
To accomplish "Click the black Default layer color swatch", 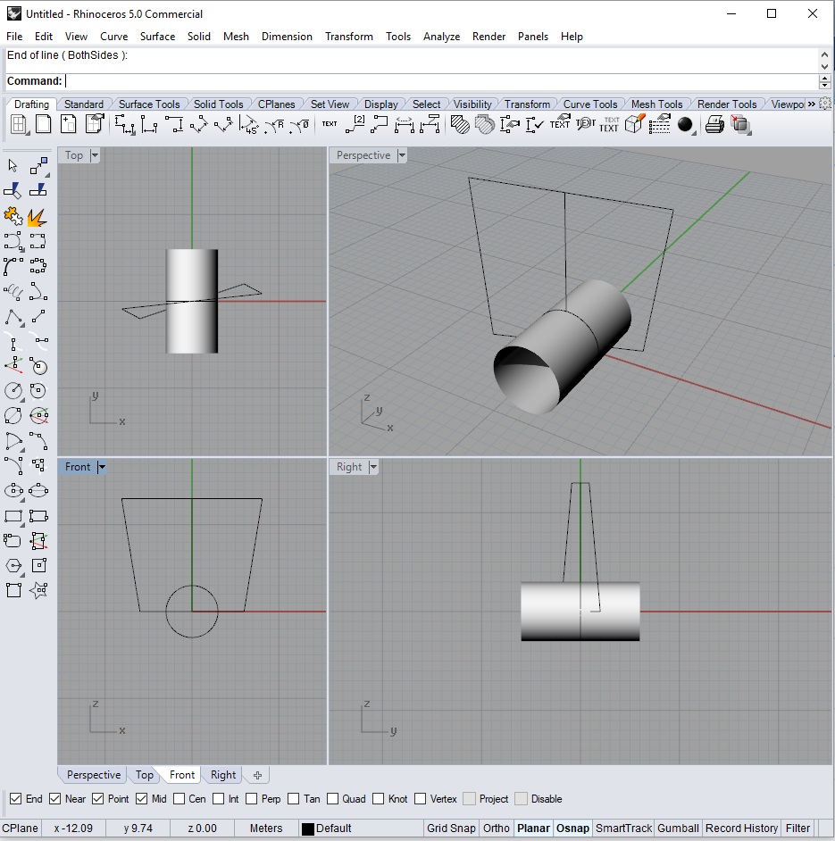I will pyautogui.click(x=307, y=829).
